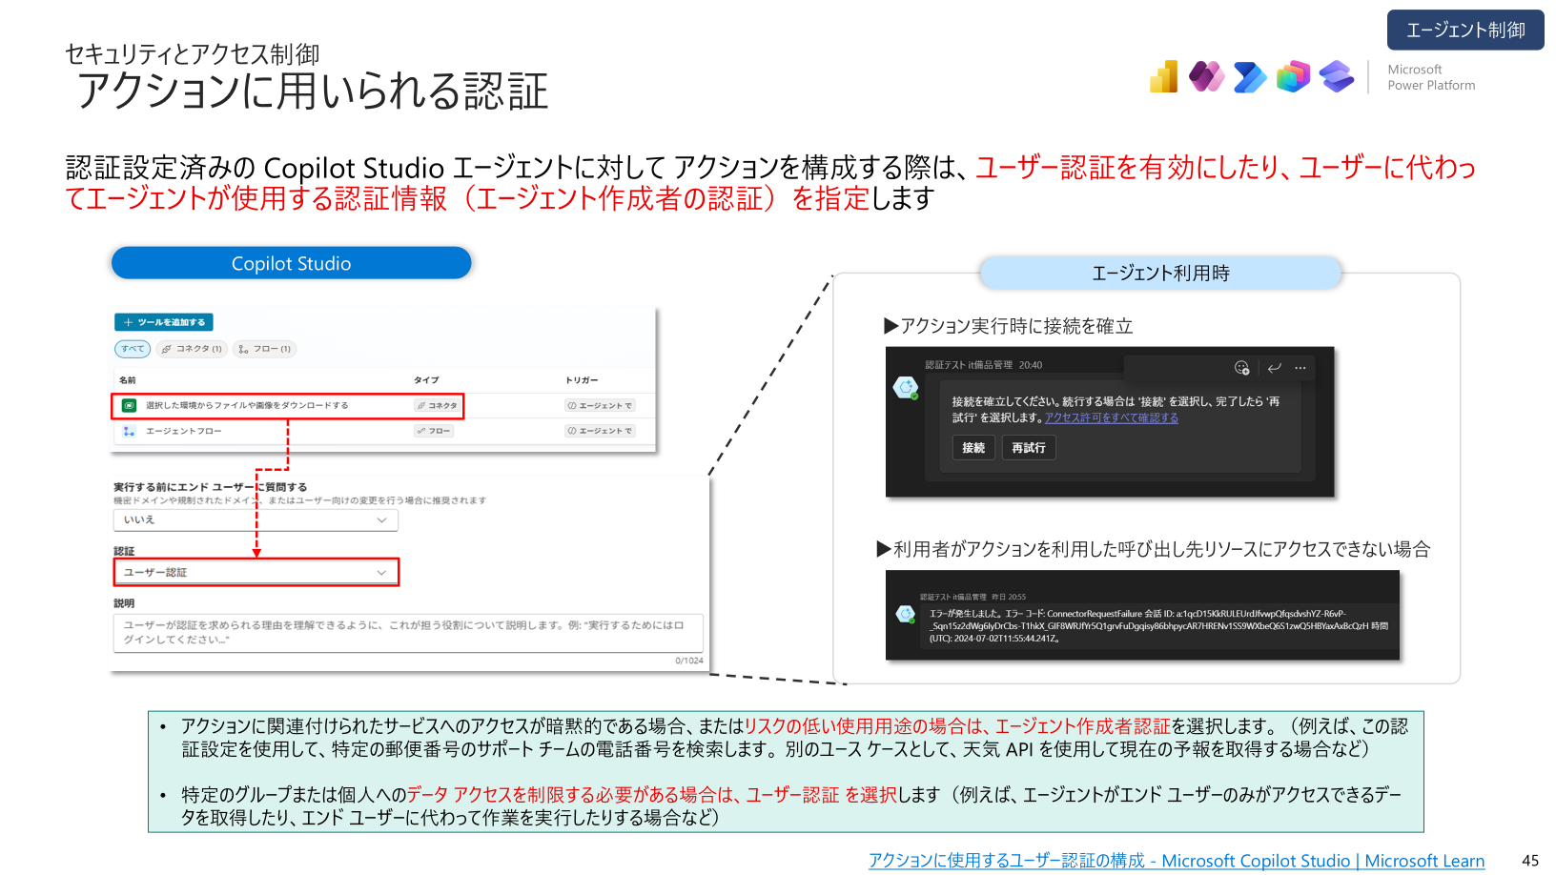
Task: Click the エージェント制御 tag at top right
Action: click(1465, 30)
